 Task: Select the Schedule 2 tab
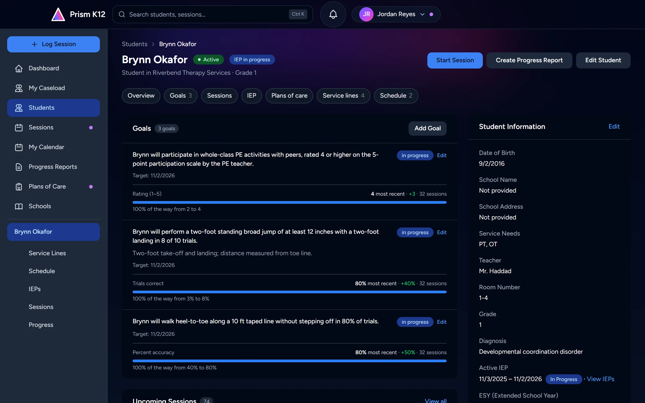(x=396, y=96)
